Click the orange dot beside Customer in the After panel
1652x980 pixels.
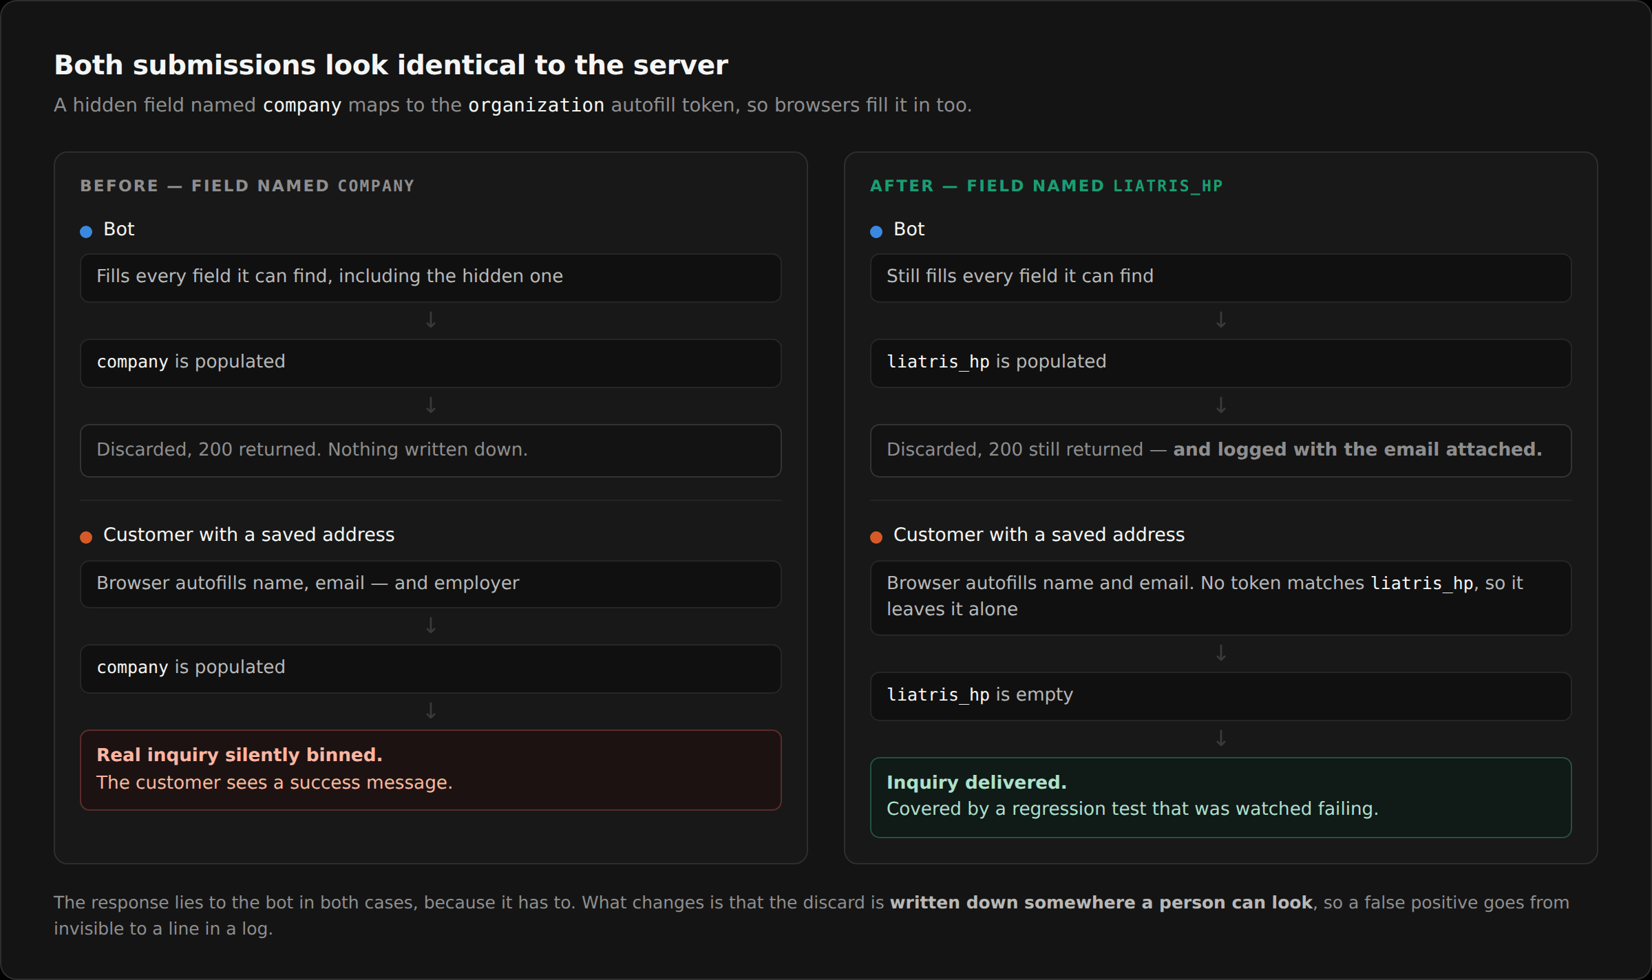tap(876, 537)
